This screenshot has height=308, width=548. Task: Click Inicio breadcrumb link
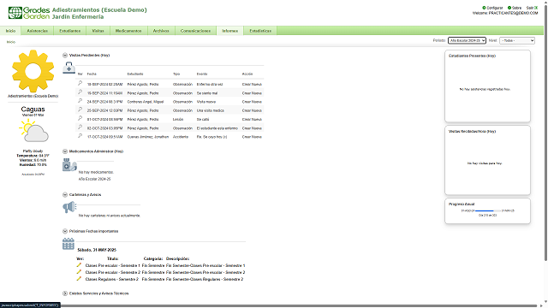[11, 42]
